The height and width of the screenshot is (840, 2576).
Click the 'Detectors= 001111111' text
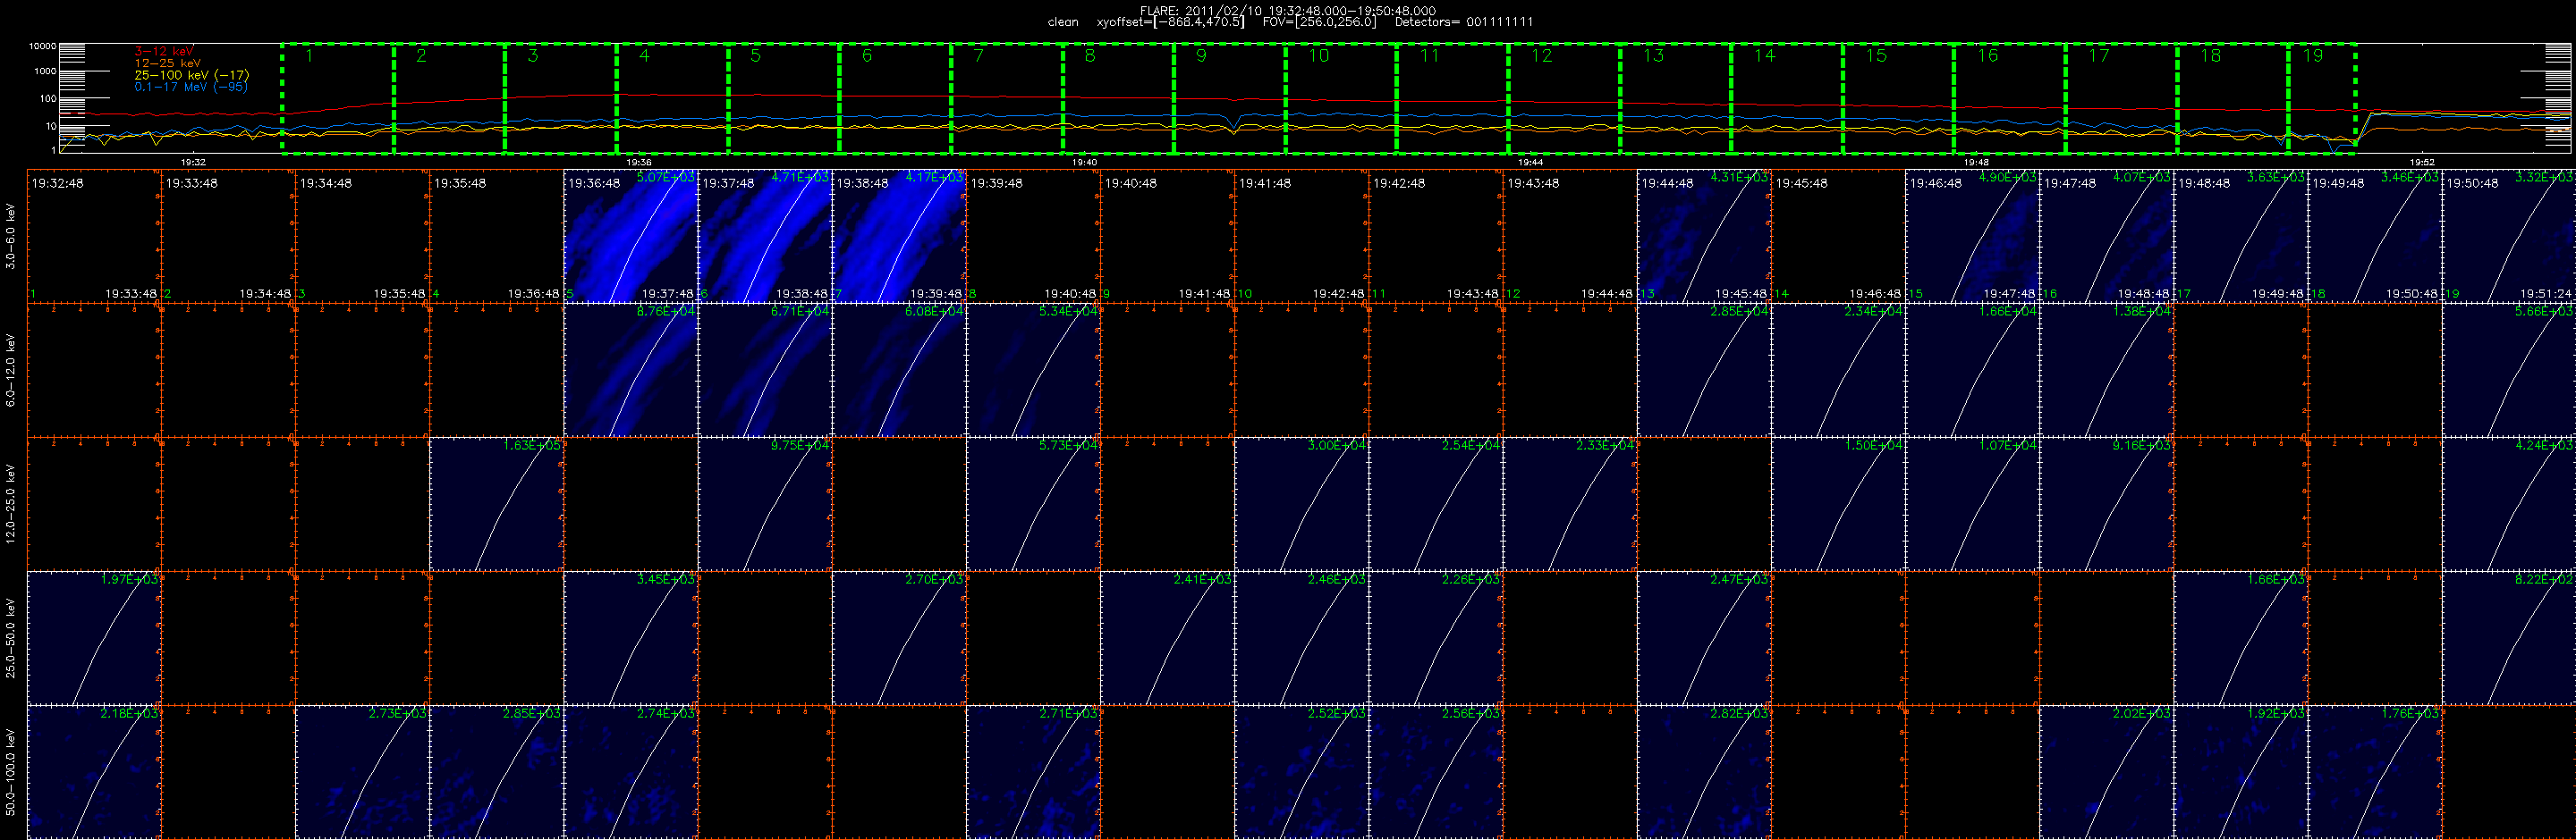(1463, 22)
